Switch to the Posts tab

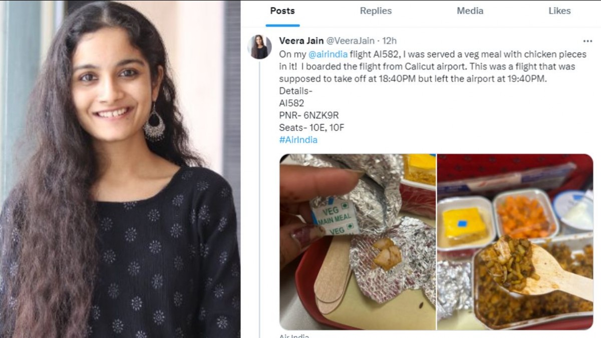point(282,11)
